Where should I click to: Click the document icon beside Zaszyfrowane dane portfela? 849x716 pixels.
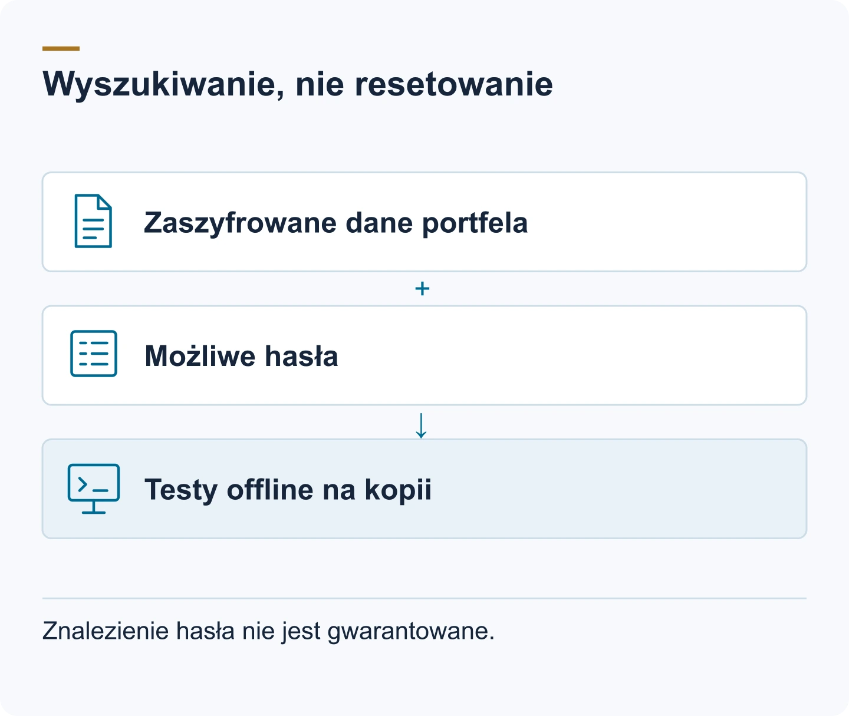tap(93, 221)
